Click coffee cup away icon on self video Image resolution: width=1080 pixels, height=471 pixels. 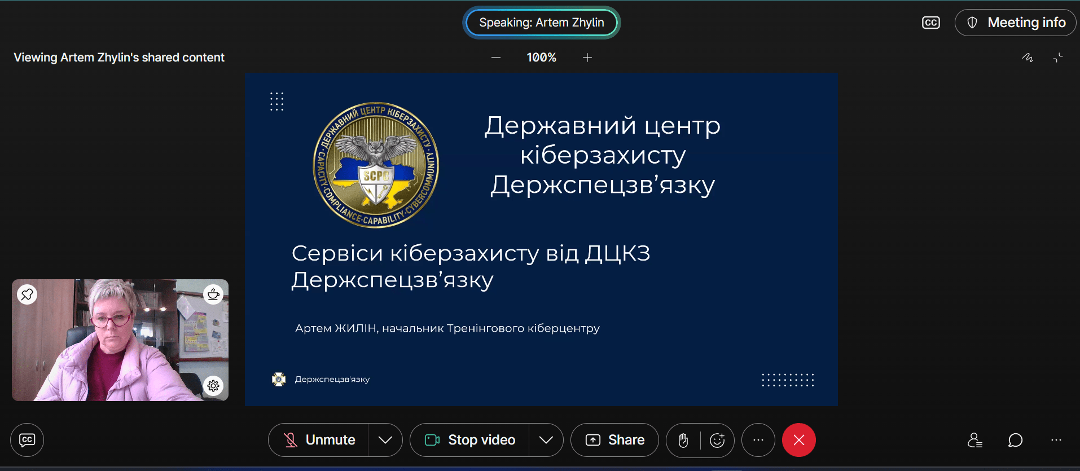(x=213, y=294)
